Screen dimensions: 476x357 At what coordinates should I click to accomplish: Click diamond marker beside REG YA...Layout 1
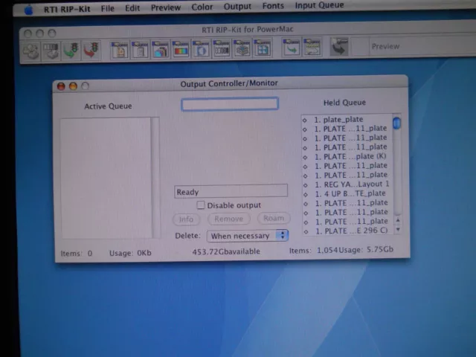point(306,185)
